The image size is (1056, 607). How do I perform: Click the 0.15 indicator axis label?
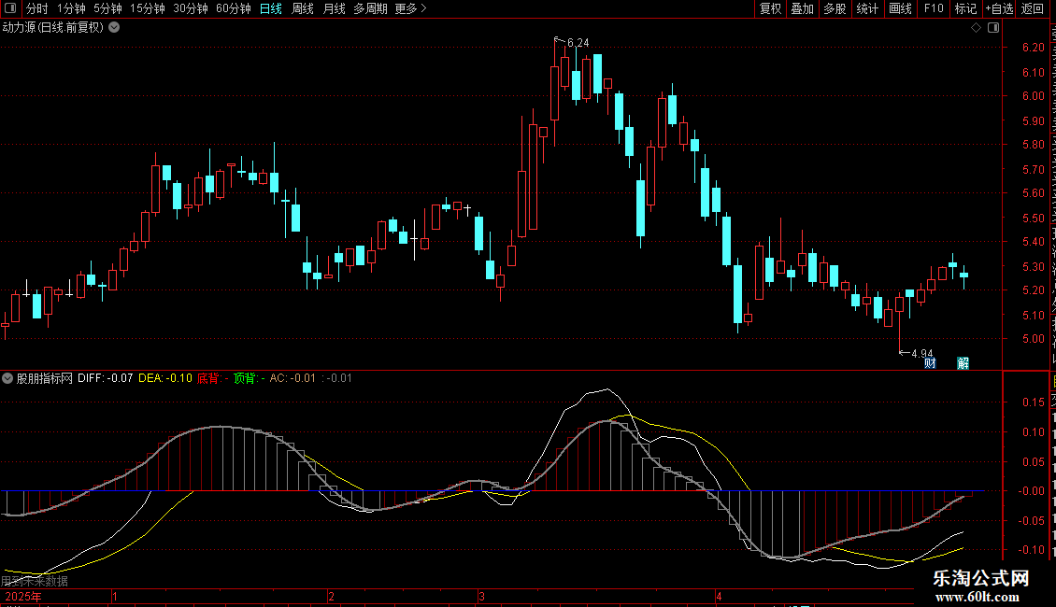pyautogui.click(x=1033, y=402)
